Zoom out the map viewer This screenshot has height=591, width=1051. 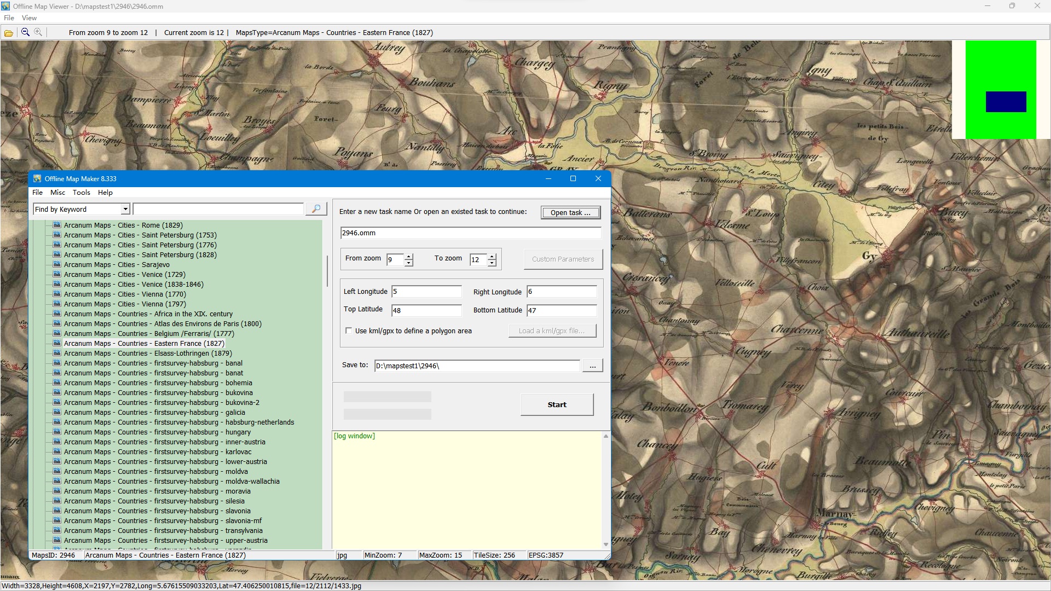(x=25, y=32)
